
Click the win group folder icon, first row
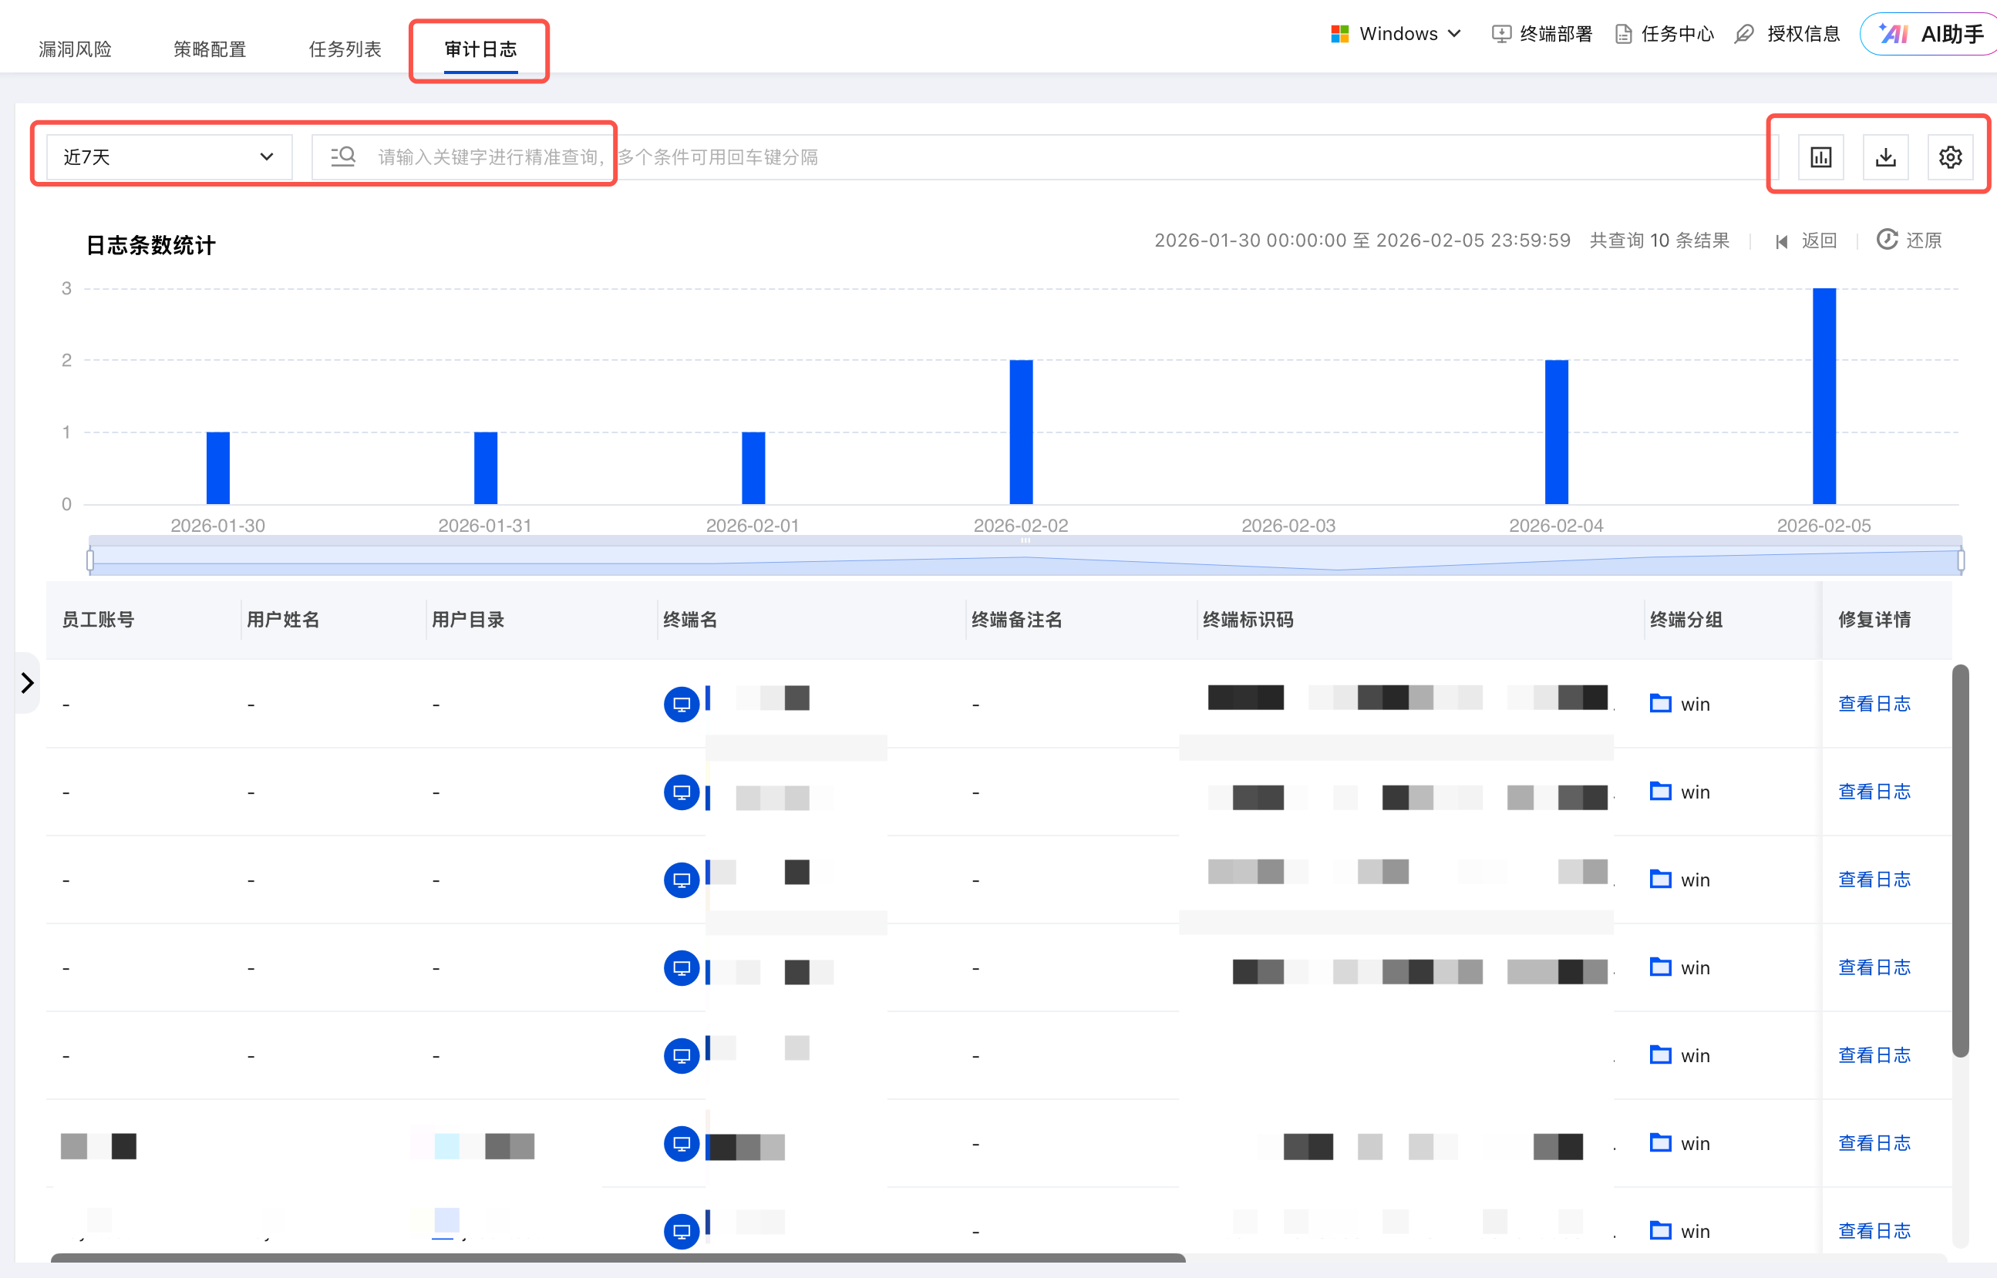1660,704
